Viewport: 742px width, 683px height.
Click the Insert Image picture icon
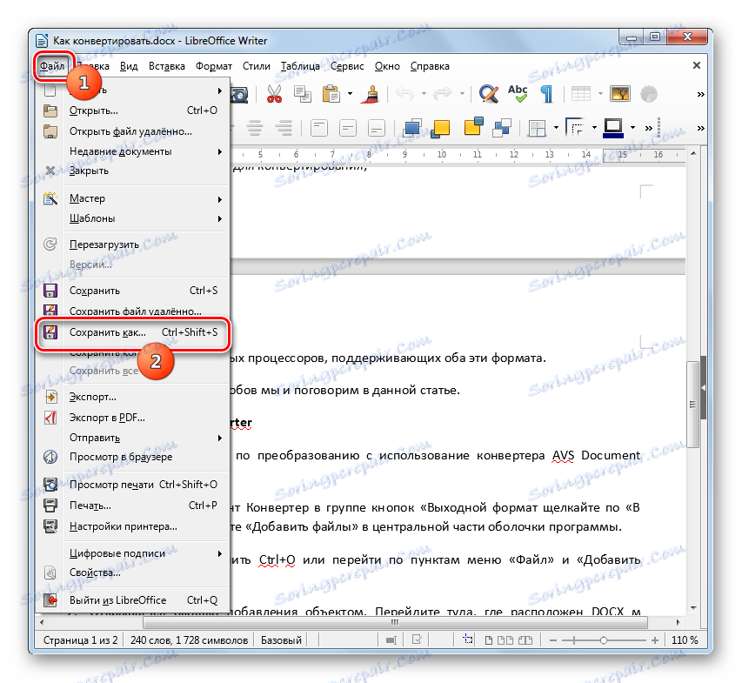coord(620,94)
